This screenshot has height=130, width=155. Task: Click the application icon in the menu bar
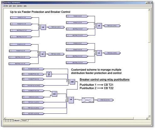4,6
